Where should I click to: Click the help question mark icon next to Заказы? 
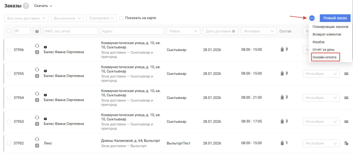[26, 6]
